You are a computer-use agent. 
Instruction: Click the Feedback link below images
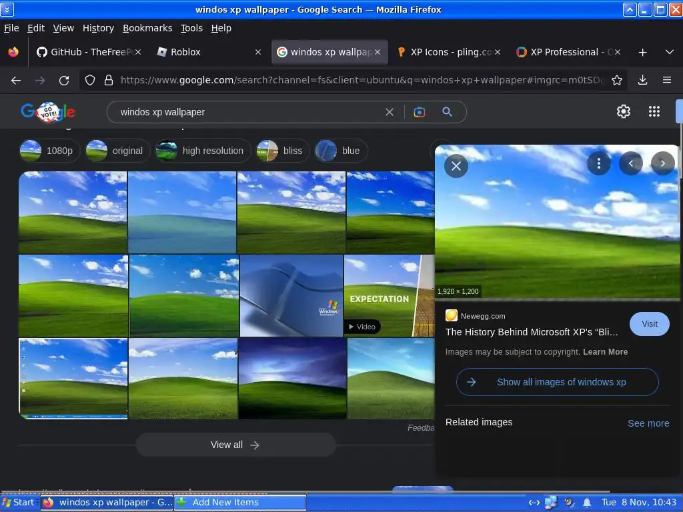click(421, 428)
